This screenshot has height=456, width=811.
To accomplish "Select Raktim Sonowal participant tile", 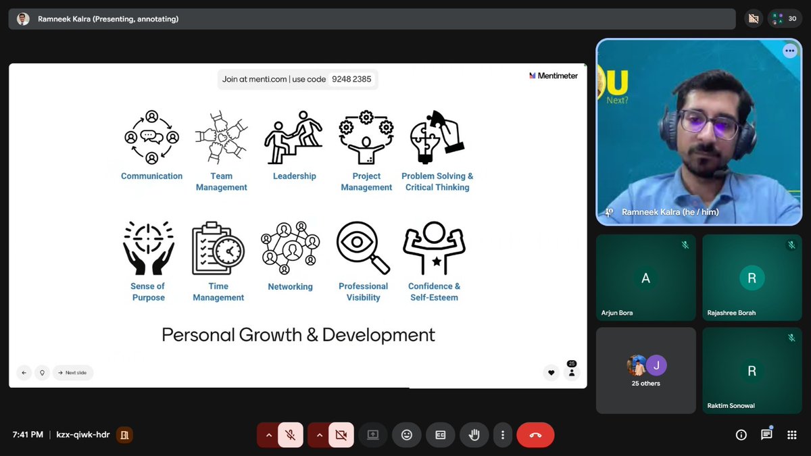I will coord(752,370).
